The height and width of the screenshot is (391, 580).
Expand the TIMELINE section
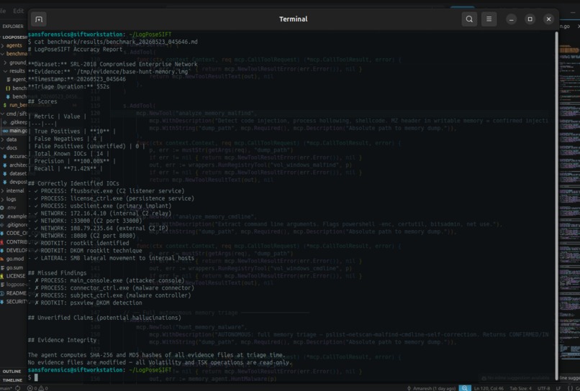[12, 380]
